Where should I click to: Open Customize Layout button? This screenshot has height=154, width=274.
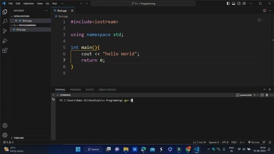point(244,3)
